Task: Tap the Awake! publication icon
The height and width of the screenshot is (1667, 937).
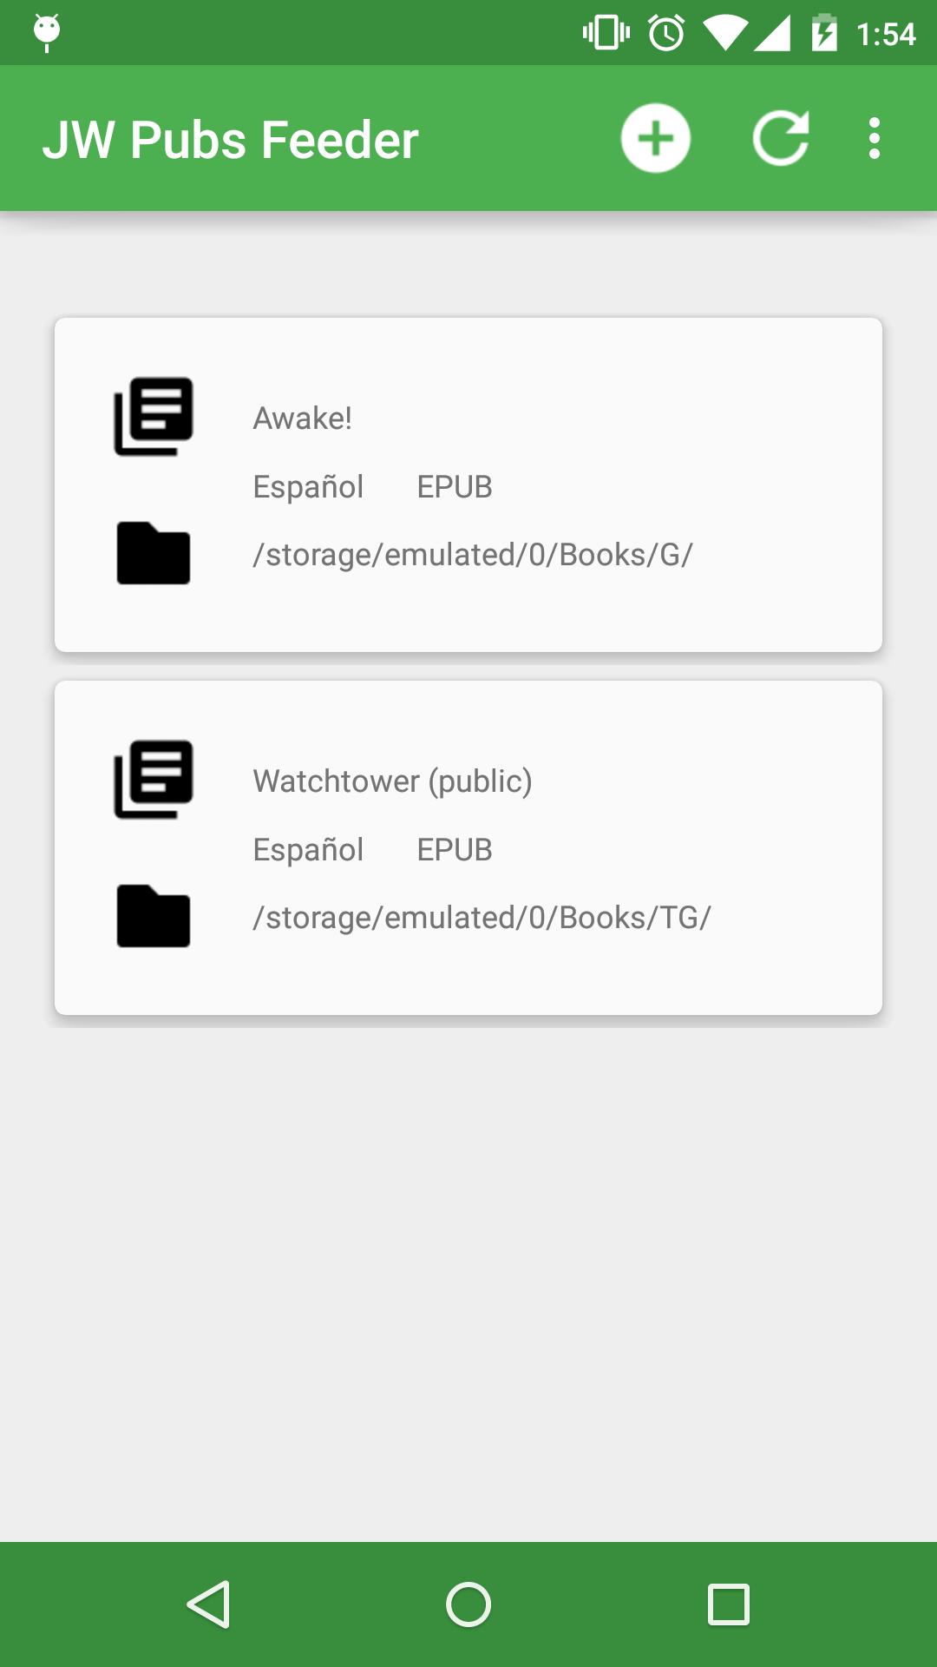Action: [x=154, y=417]
